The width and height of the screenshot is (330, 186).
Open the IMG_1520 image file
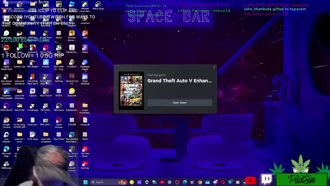pyautogui.click(x=46, y=121)
